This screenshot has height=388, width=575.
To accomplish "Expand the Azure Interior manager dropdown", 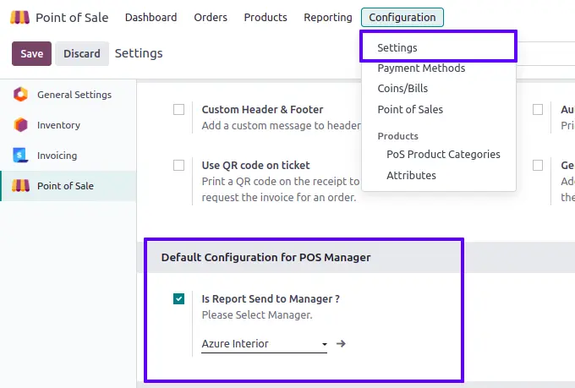I will 325,345.
